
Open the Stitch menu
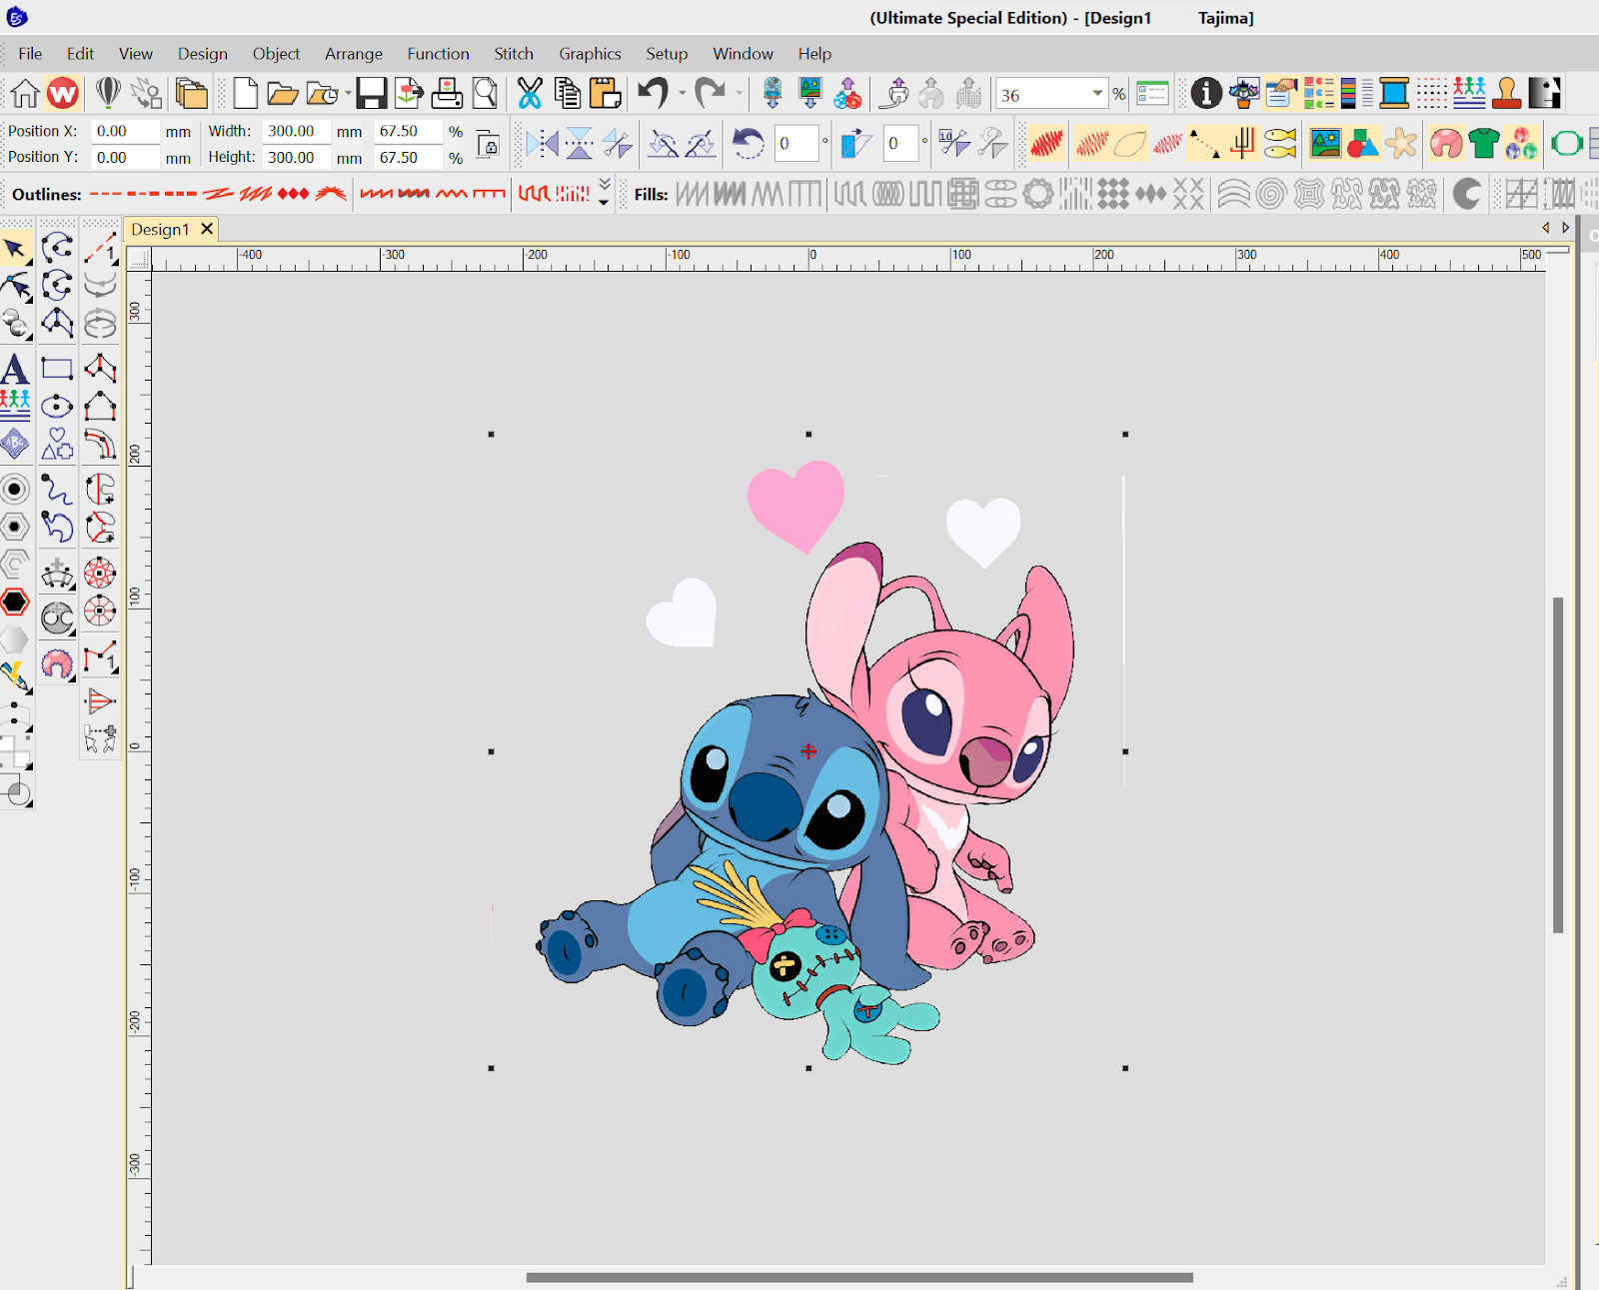pos(514,54)
